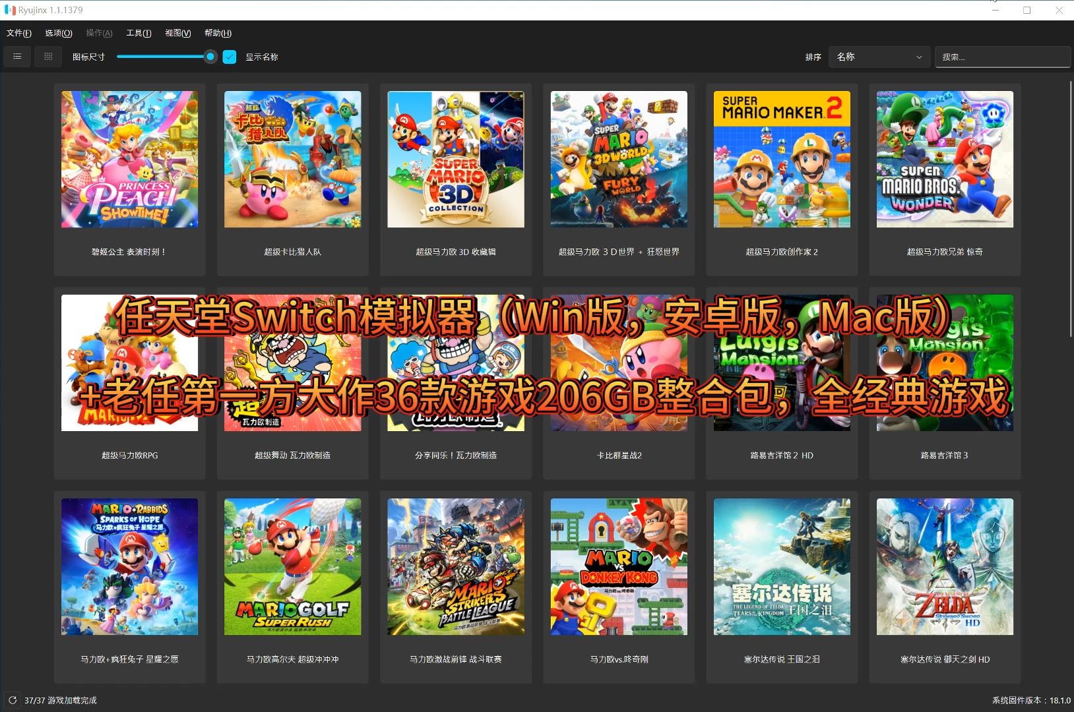1074x712 pixels.
Task: Click the refresh icon in status bar
Action: click(x=13, y=700)
